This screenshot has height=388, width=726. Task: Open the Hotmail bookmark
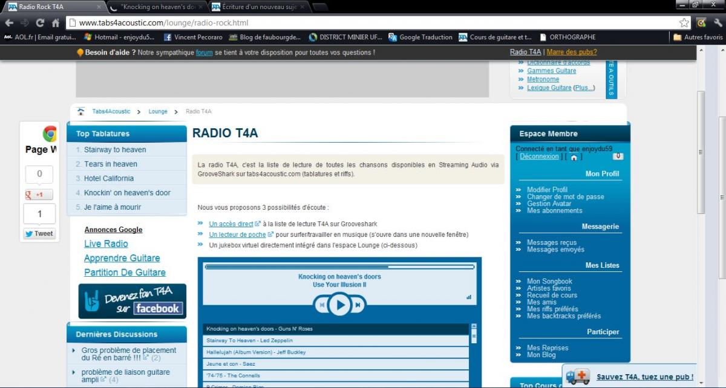pyautogui.click(x=119, y=37)
